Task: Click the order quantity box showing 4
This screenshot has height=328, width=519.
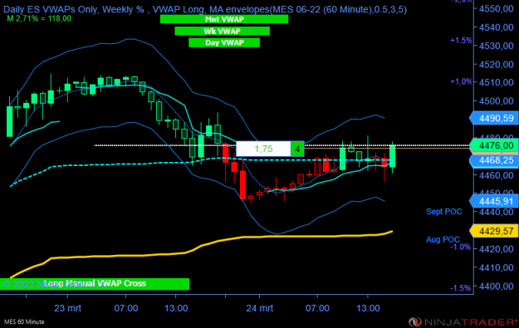Action: (x=297, y=149)
